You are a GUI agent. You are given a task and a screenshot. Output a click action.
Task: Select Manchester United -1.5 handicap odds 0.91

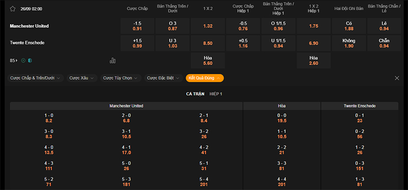coord(137,26)
